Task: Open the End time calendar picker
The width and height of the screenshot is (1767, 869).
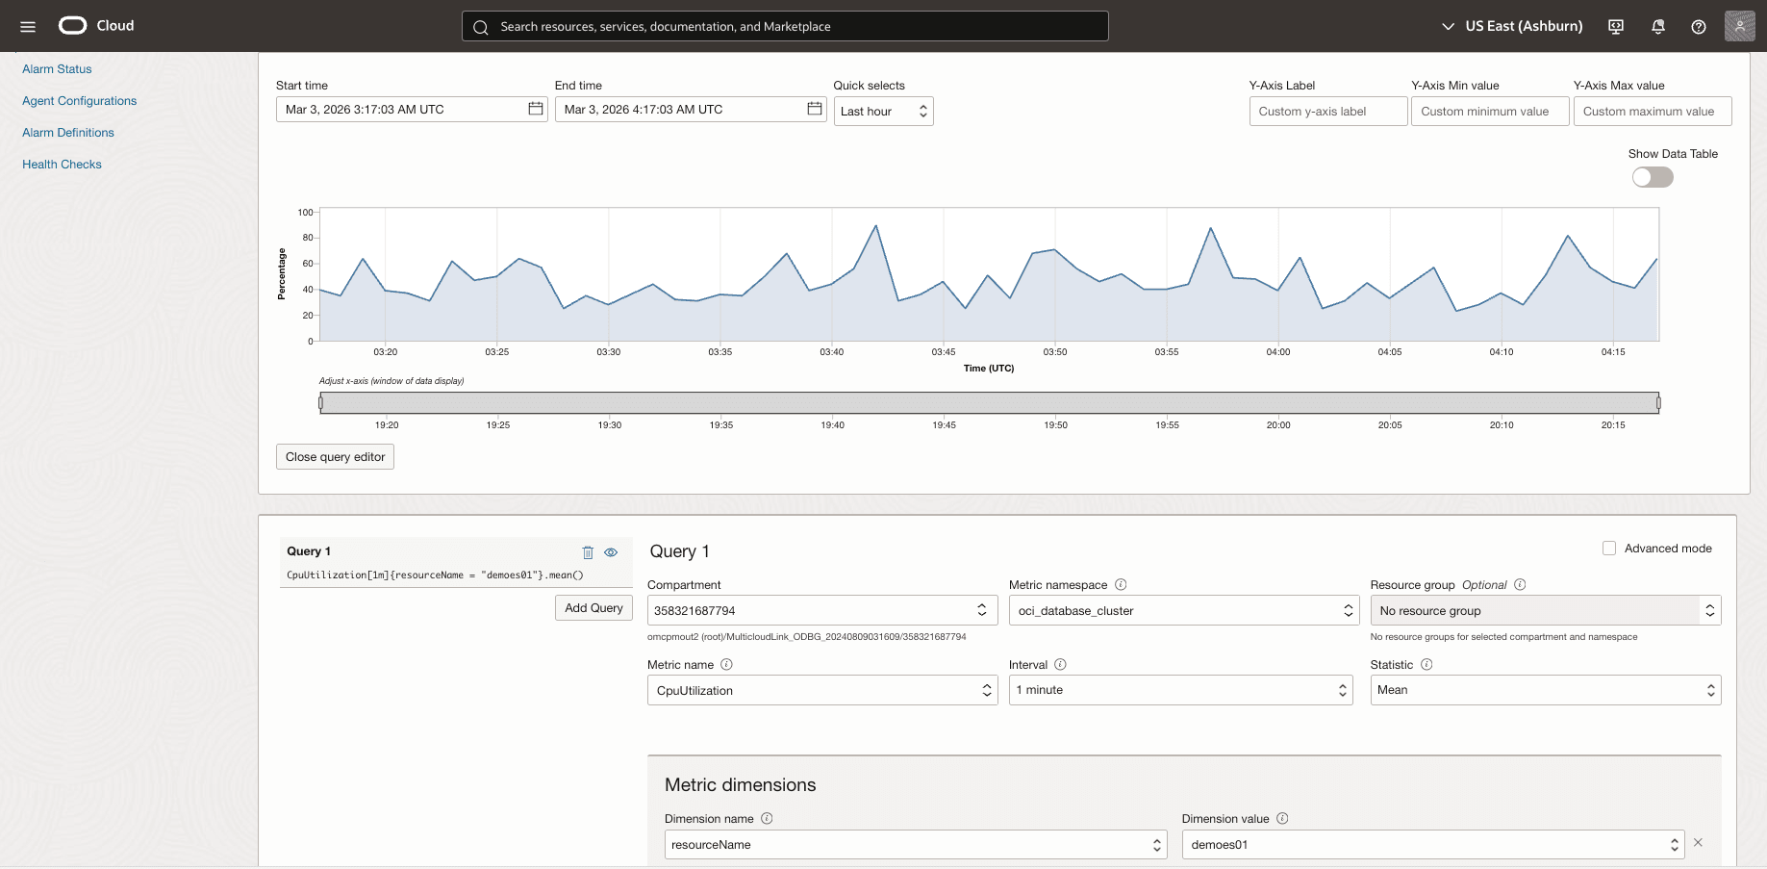Action: point(815,109)
